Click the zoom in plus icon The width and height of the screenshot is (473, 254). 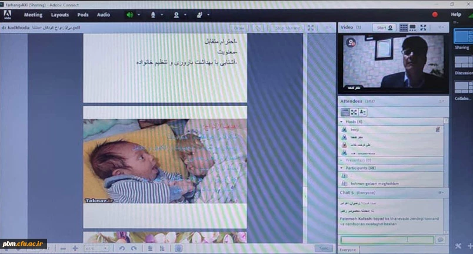[75, 248]
